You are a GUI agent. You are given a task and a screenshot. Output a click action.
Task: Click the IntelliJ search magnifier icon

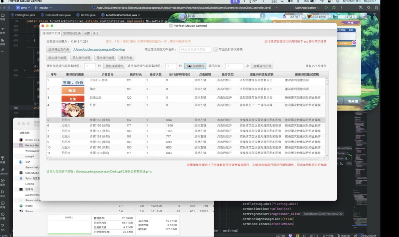[368, 8]
